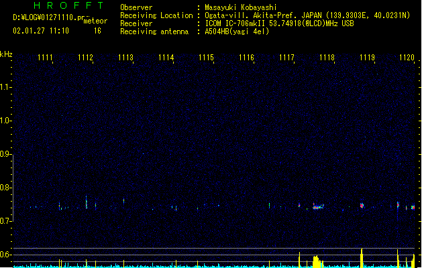This screenshot has height=268, width=422.
Task: Click the bright meteor echo near 1118
Action: (x=318, y=206)
